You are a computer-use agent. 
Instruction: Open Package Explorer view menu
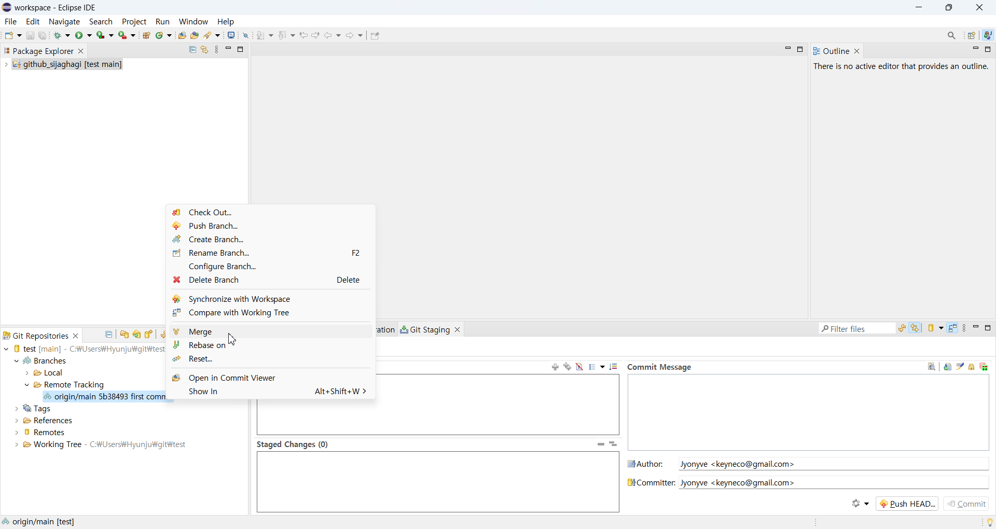click(x=217, y=50)
